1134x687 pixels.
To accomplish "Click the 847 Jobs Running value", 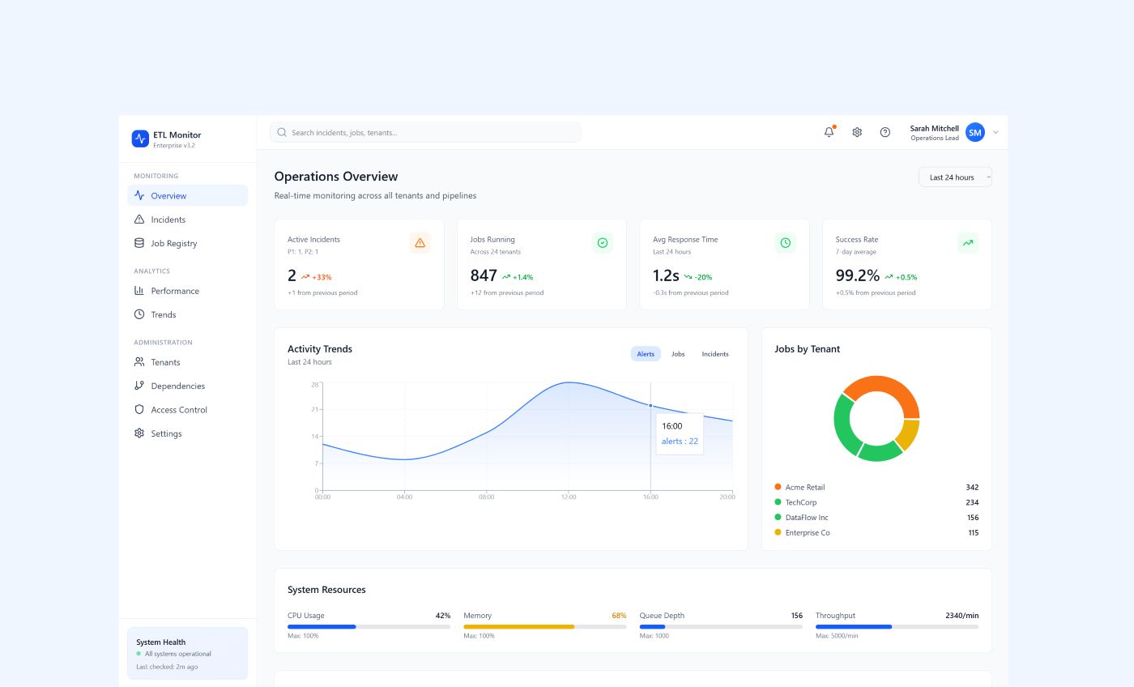I will coord(484,275).
